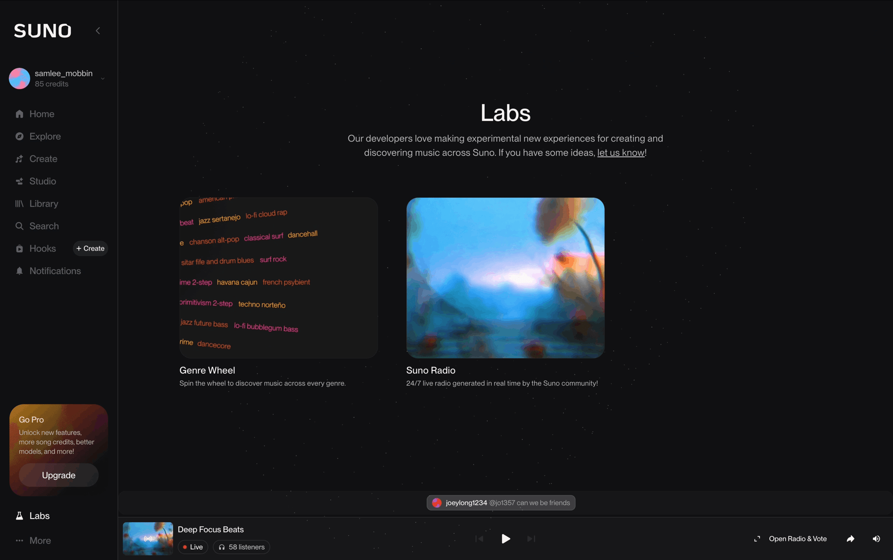Click the Notifications bell icon
This screenshot has height=560, width=893.
tap(20, 271)
